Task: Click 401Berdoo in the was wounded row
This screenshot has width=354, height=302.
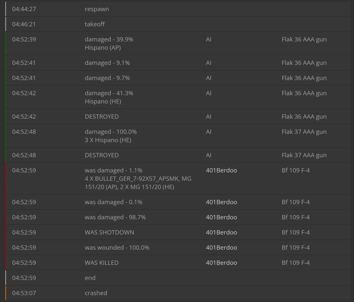Action: [221, 247]
